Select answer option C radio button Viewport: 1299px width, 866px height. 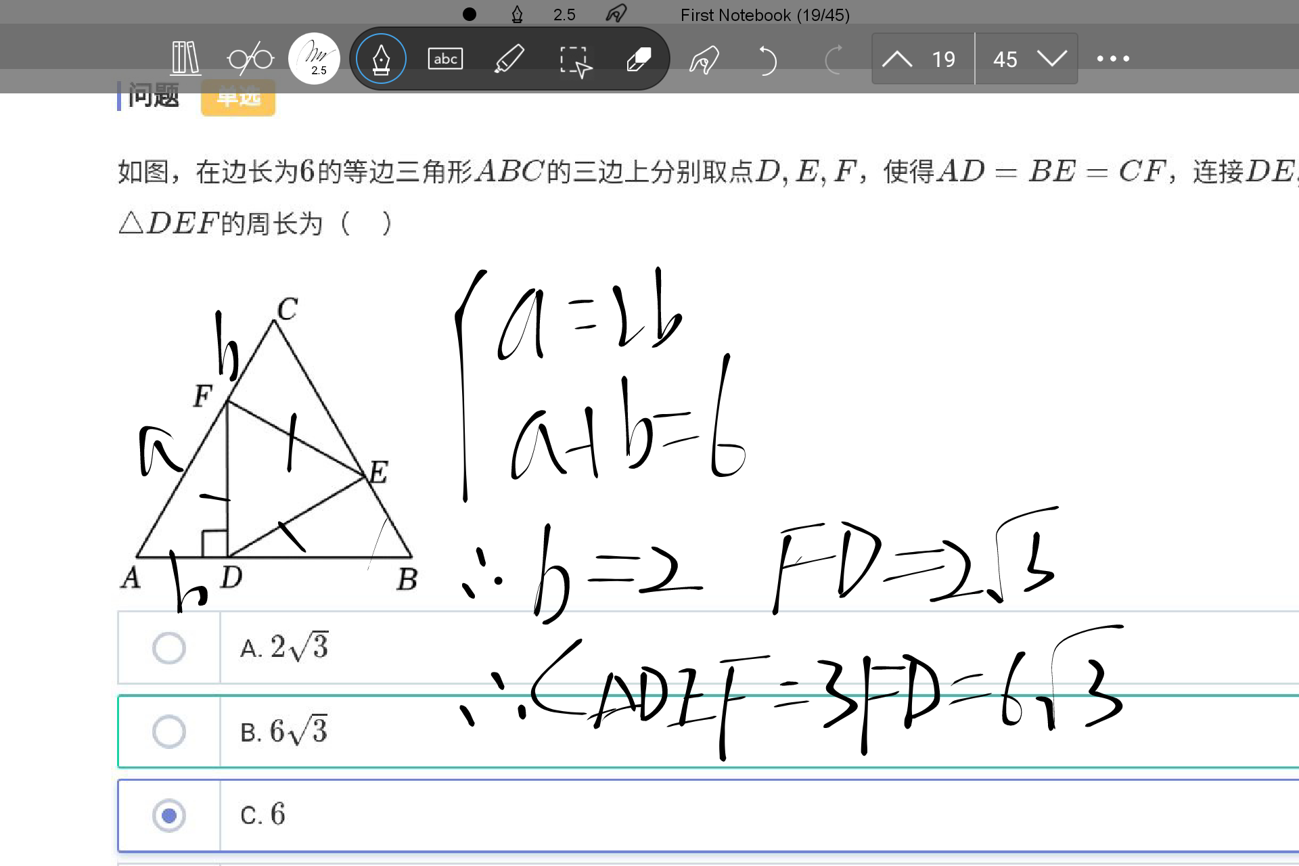[x=169, y=815]
